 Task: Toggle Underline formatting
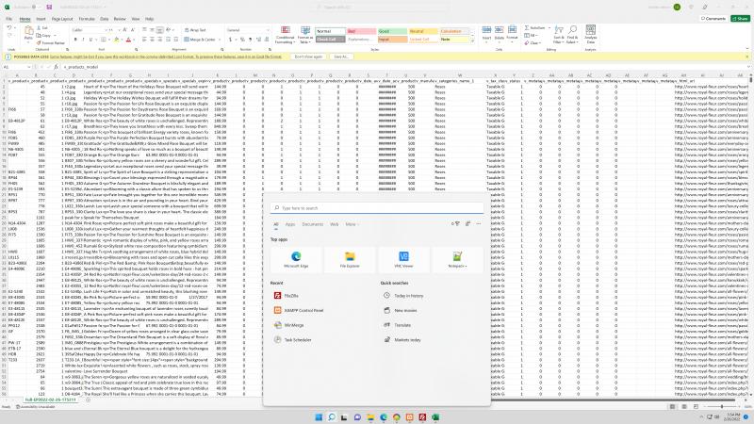(x=90, y=40)
